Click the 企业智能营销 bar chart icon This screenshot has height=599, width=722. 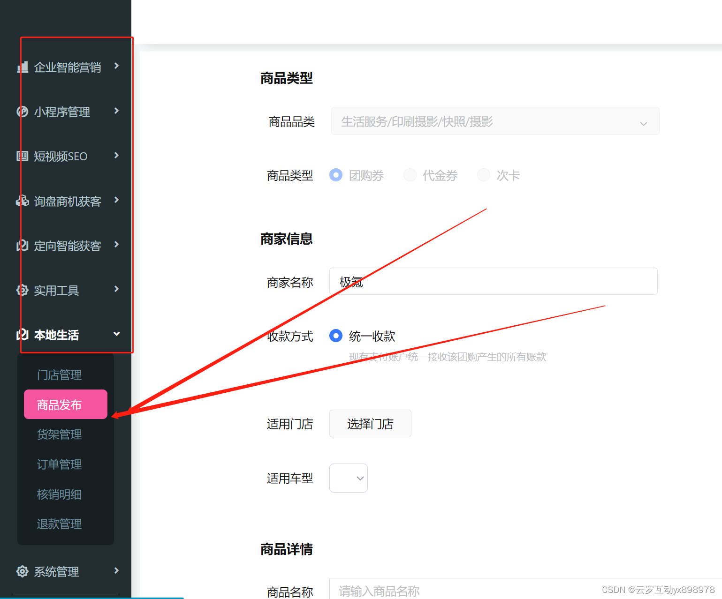click(x=23, y=67)
